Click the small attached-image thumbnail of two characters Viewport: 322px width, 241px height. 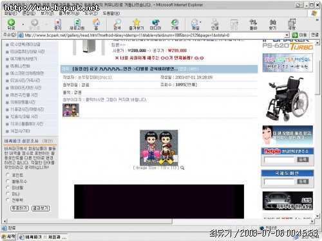(71, 110)
